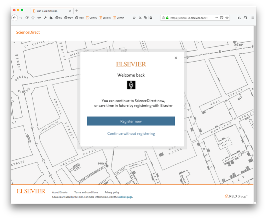Open the wrench developer tools icon

45,18
